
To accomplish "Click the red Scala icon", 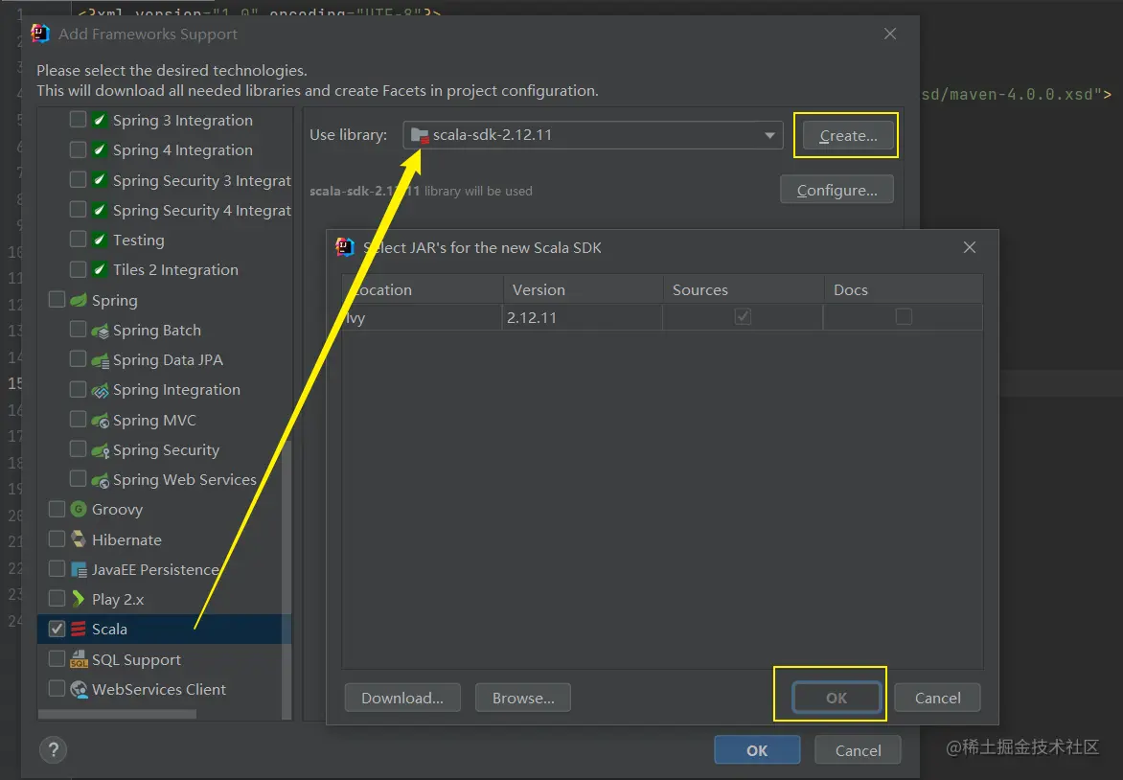I will click(79, 629).
